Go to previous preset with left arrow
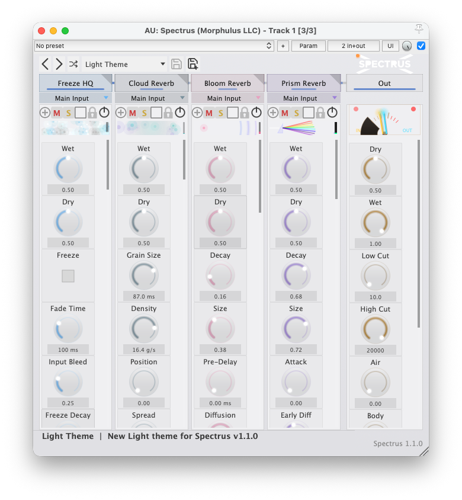 coord(45,64)
